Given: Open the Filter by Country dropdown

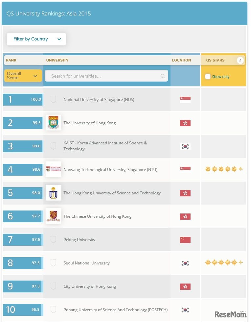Looking at the screenshot, I should (36, 39).
